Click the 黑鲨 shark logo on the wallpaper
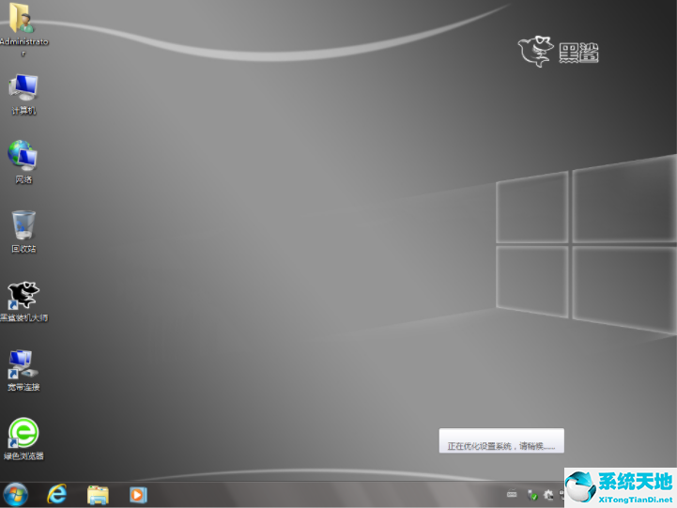The height and width of the screenshot is (508, 677). 559,52
